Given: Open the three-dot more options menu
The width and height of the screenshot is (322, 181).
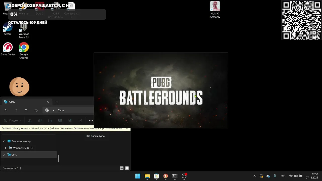Looking at the screenshot, I should 91,120.
